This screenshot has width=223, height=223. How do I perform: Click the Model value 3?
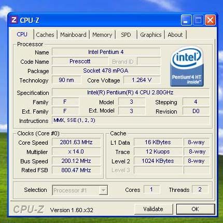coord(132,102)
